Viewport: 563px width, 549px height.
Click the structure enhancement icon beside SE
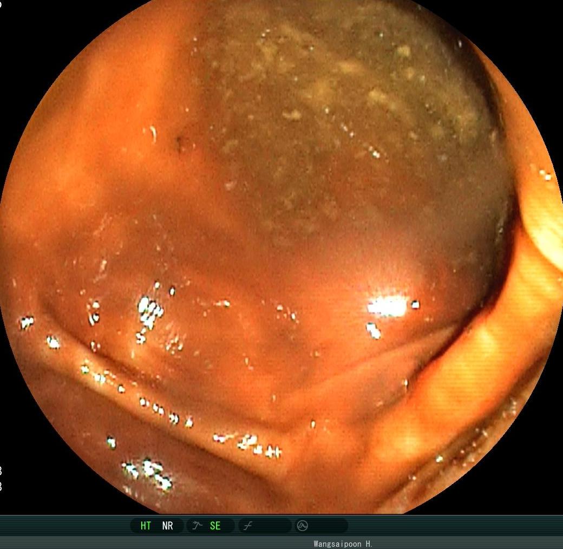(x=197, y=526)
